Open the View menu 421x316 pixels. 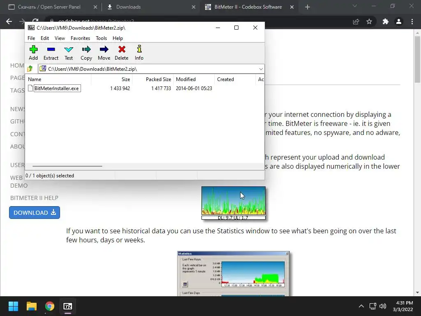60,38
